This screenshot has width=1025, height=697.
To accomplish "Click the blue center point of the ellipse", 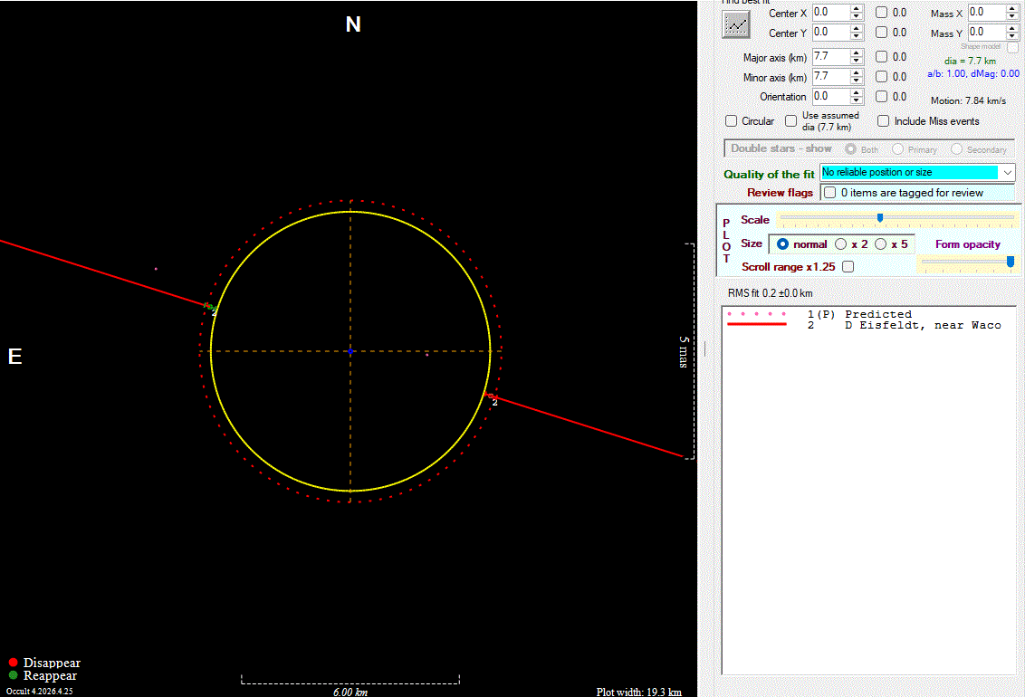I will coord(350,351).
